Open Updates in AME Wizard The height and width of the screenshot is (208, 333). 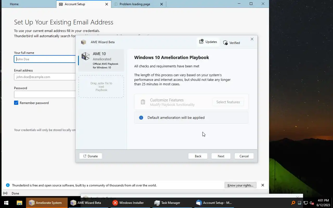coord(208,42)
